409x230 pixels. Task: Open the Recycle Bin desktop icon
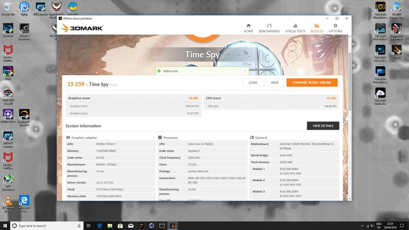tap(8, 9)
